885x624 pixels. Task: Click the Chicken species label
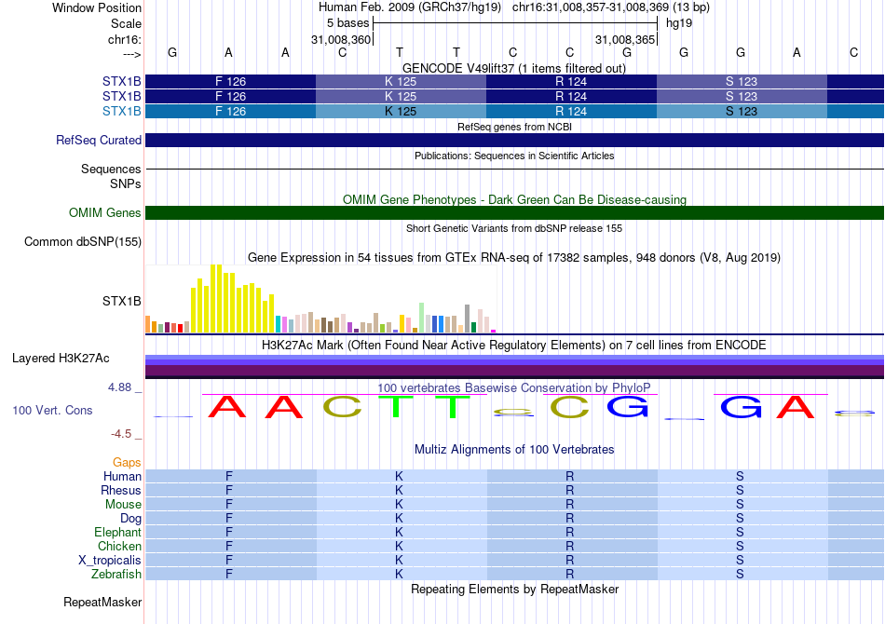[119, 546]
